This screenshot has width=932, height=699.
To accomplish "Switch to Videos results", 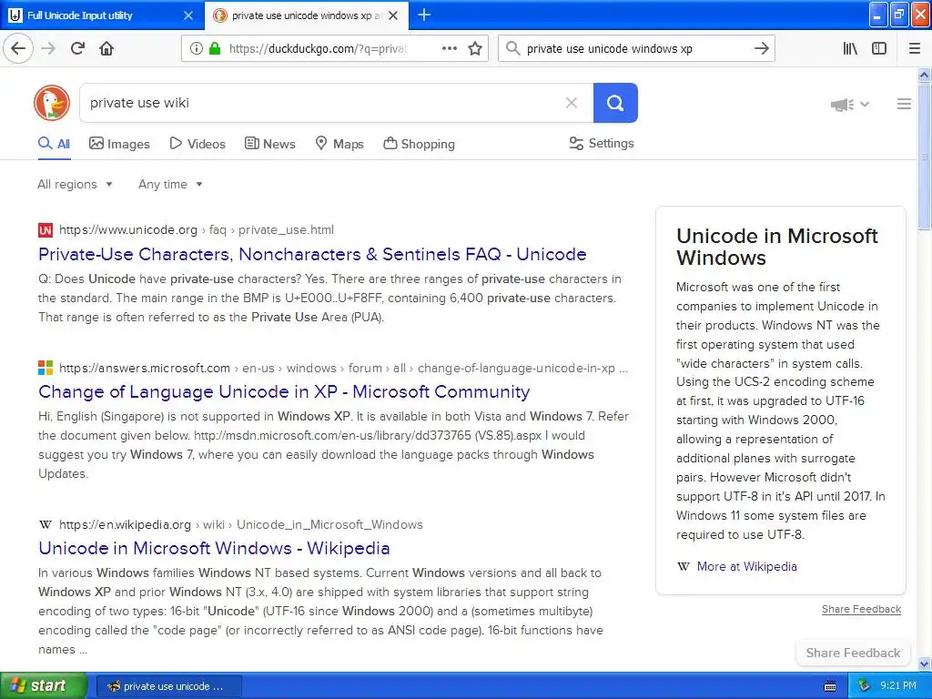I will point(198,144).
